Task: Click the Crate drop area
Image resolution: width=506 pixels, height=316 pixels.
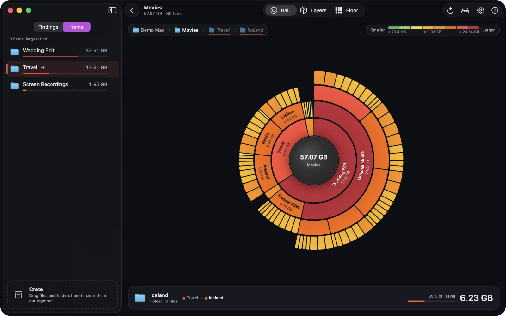Action: tap(63, 295)
